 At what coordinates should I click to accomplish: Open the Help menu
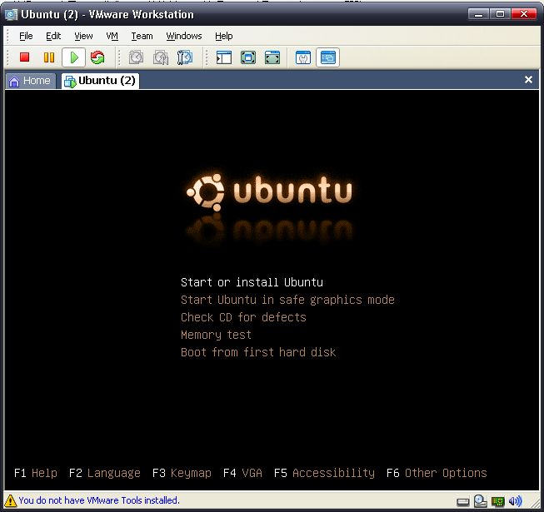(224, 36)
